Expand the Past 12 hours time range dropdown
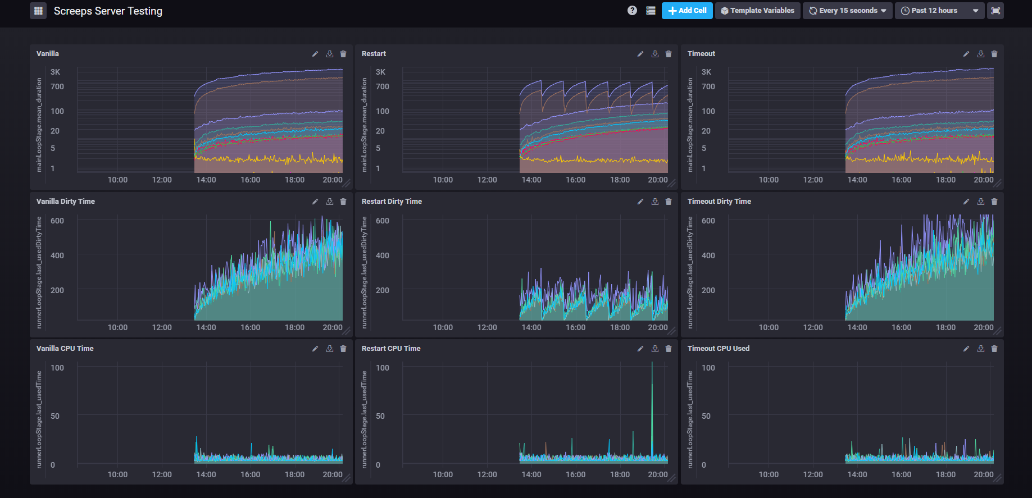This screenshot has width=1032, height=498. [939, 11]
